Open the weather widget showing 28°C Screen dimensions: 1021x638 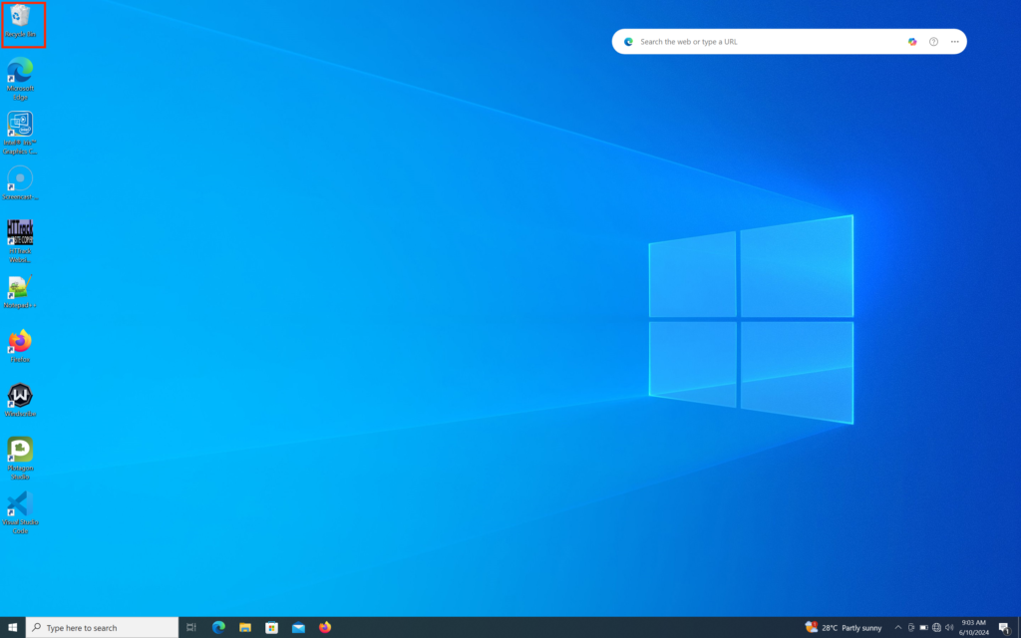pyautogui.click(x=844, y=628)
